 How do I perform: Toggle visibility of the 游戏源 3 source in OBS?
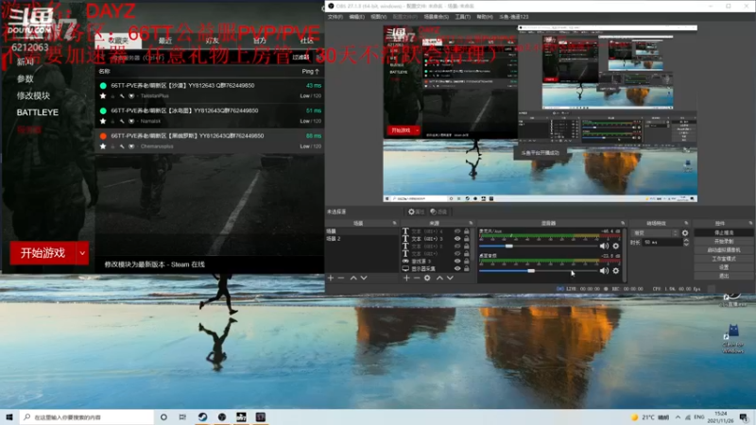457,262
